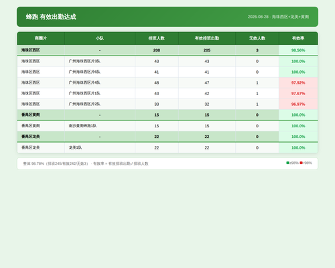
Task: Click the bold 番禺区龙美 summary row label
Action: (31, 137)
